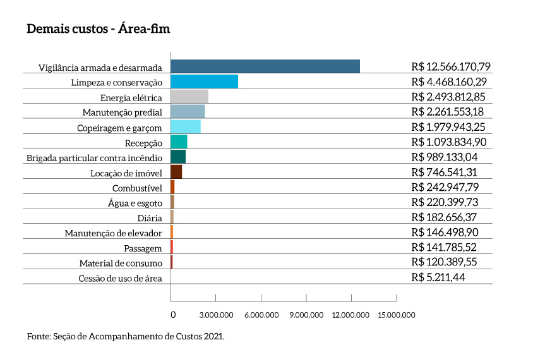Select the Passagem category label
This screenshot has width=545, height=352.
coord(143,248)
